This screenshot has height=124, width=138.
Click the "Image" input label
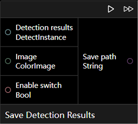coord(26,57)
